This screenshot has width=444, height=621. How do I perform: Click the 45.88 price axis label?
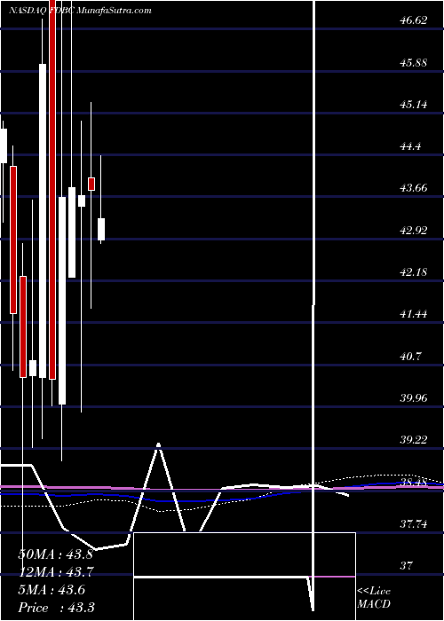point(414,63)
